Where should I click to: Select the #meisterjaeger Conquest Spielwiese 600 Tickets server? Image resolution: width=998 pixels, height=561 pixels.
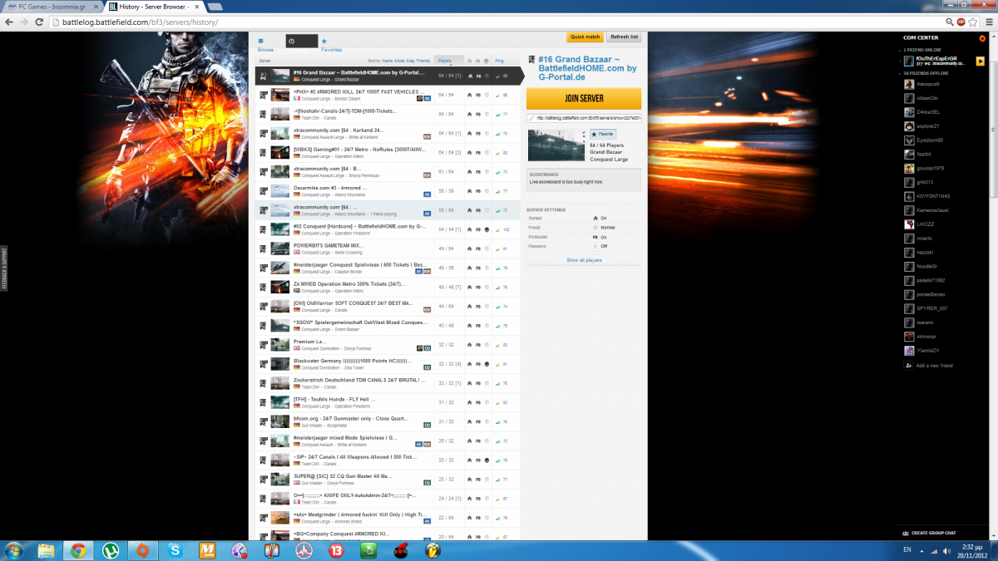389,268
